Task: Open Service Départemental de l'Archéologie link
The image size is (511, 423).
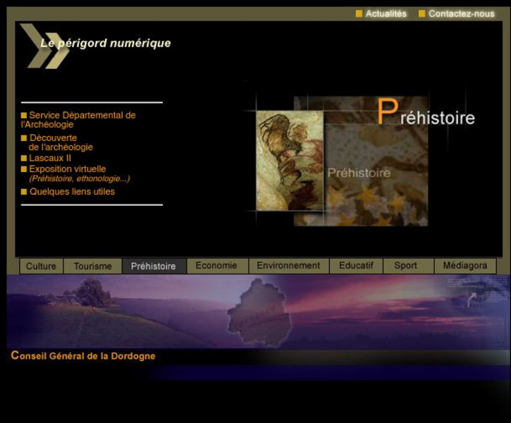Action: coord(78,120)
